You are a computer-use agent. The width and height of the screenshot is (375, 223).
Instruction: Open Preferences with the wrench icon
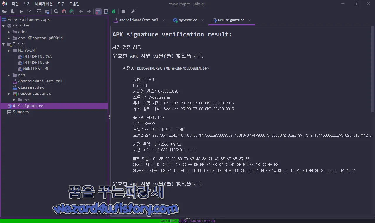pos(133,11)
